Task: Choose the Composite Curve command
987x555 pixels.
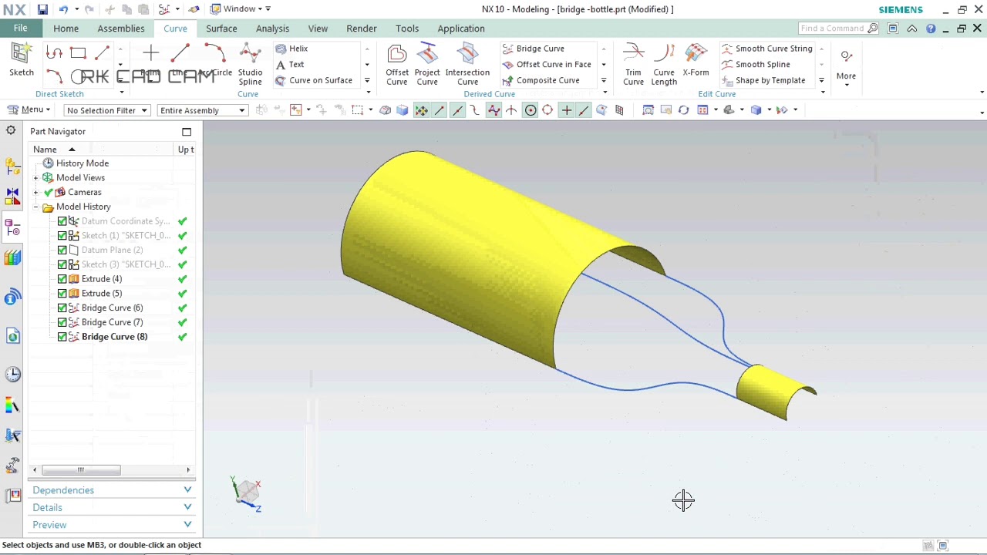Action: pyautogui.click(x=541, y=80)
